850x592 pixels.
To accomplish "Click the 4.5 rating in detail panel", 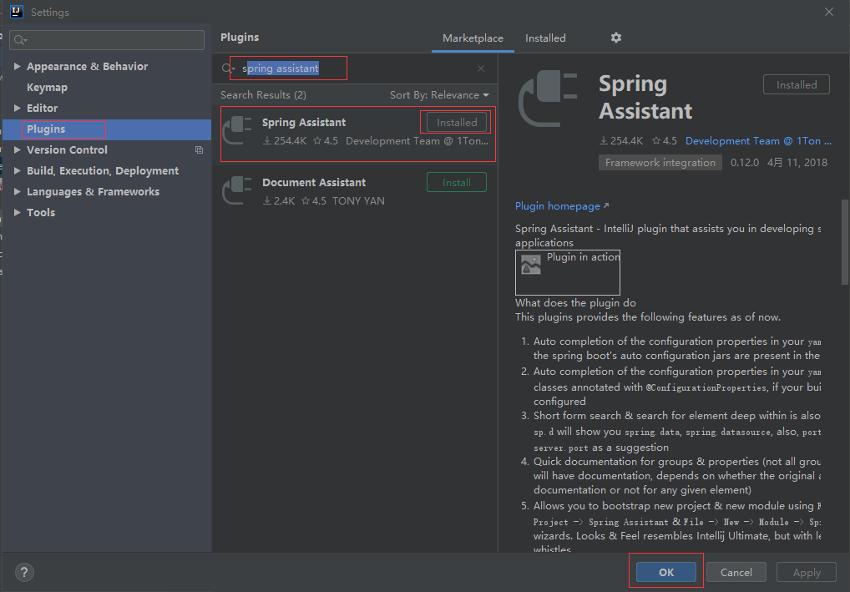I will coord(665,141).
